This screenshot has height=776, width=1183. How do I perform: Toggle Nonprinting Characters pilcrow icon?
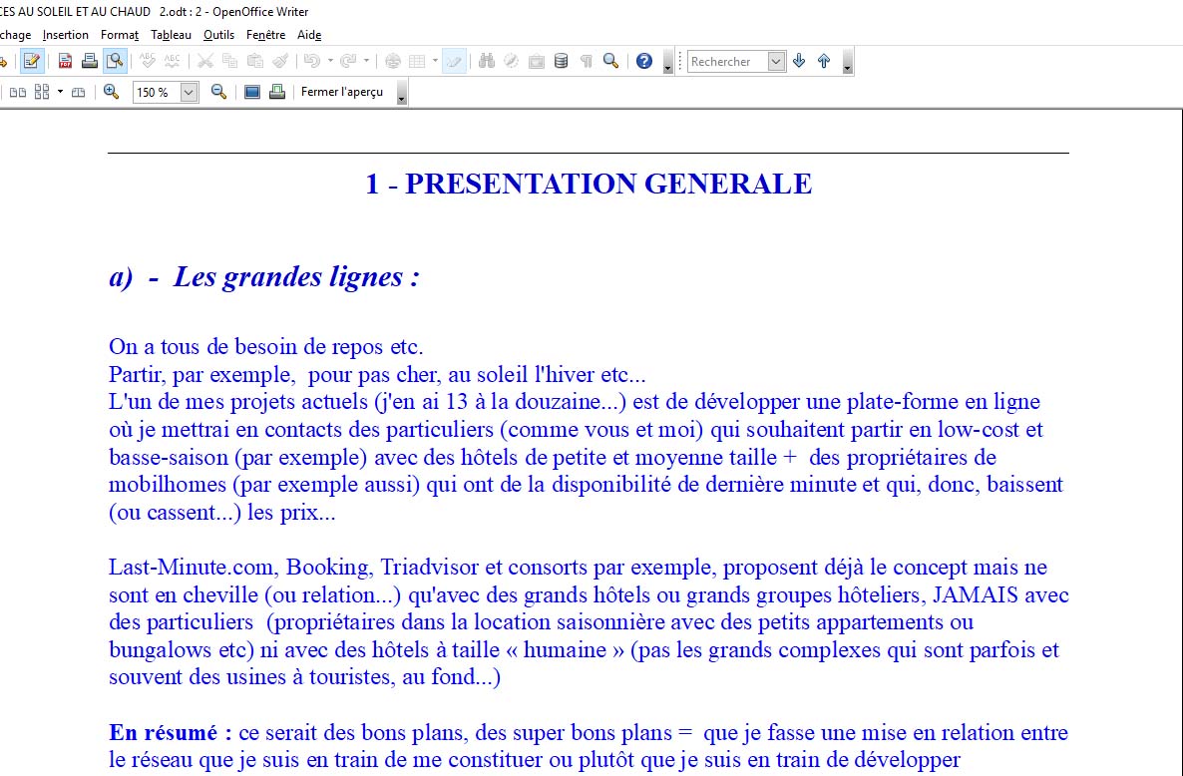587,61
